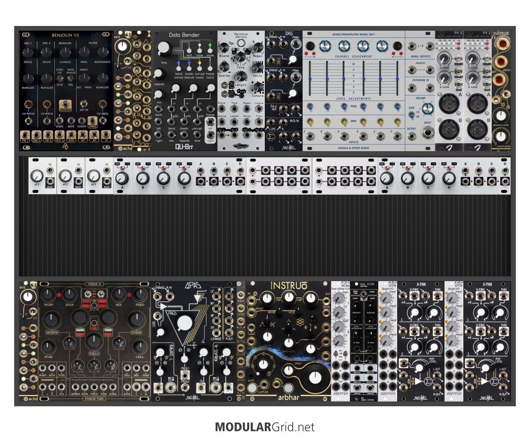Click the mix knob on Data Bender
This screenshot has width=530, height=437.
[x=159, y=94]
